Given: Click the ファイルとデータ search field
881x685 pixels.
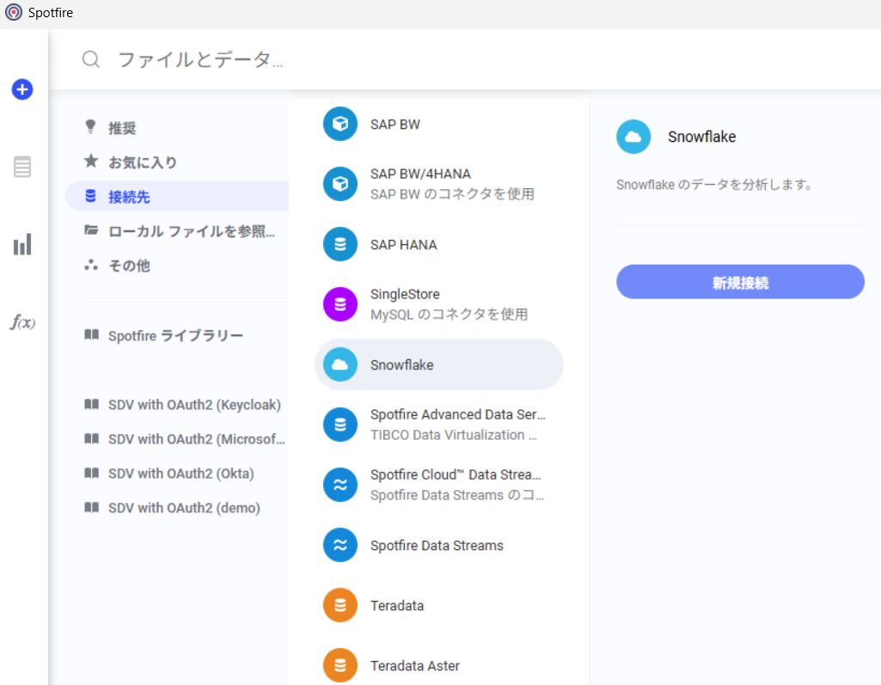Looking at the screenshot, I should (x=464, y=59).
